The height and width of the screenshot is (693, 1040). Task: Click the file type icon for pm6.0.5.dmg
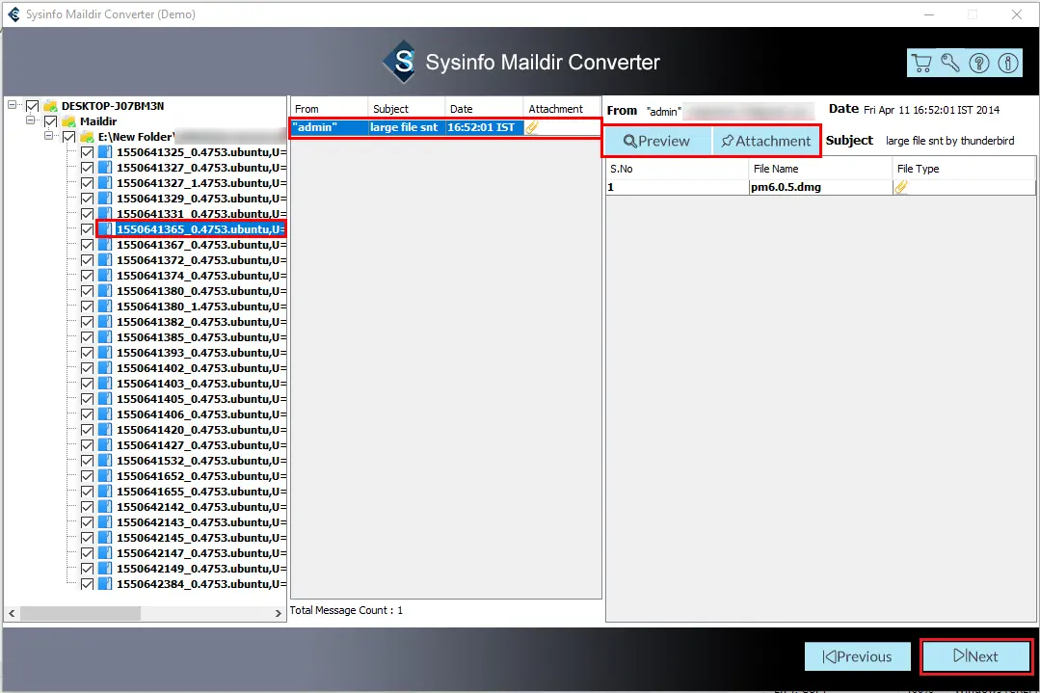tap(900, 187)
